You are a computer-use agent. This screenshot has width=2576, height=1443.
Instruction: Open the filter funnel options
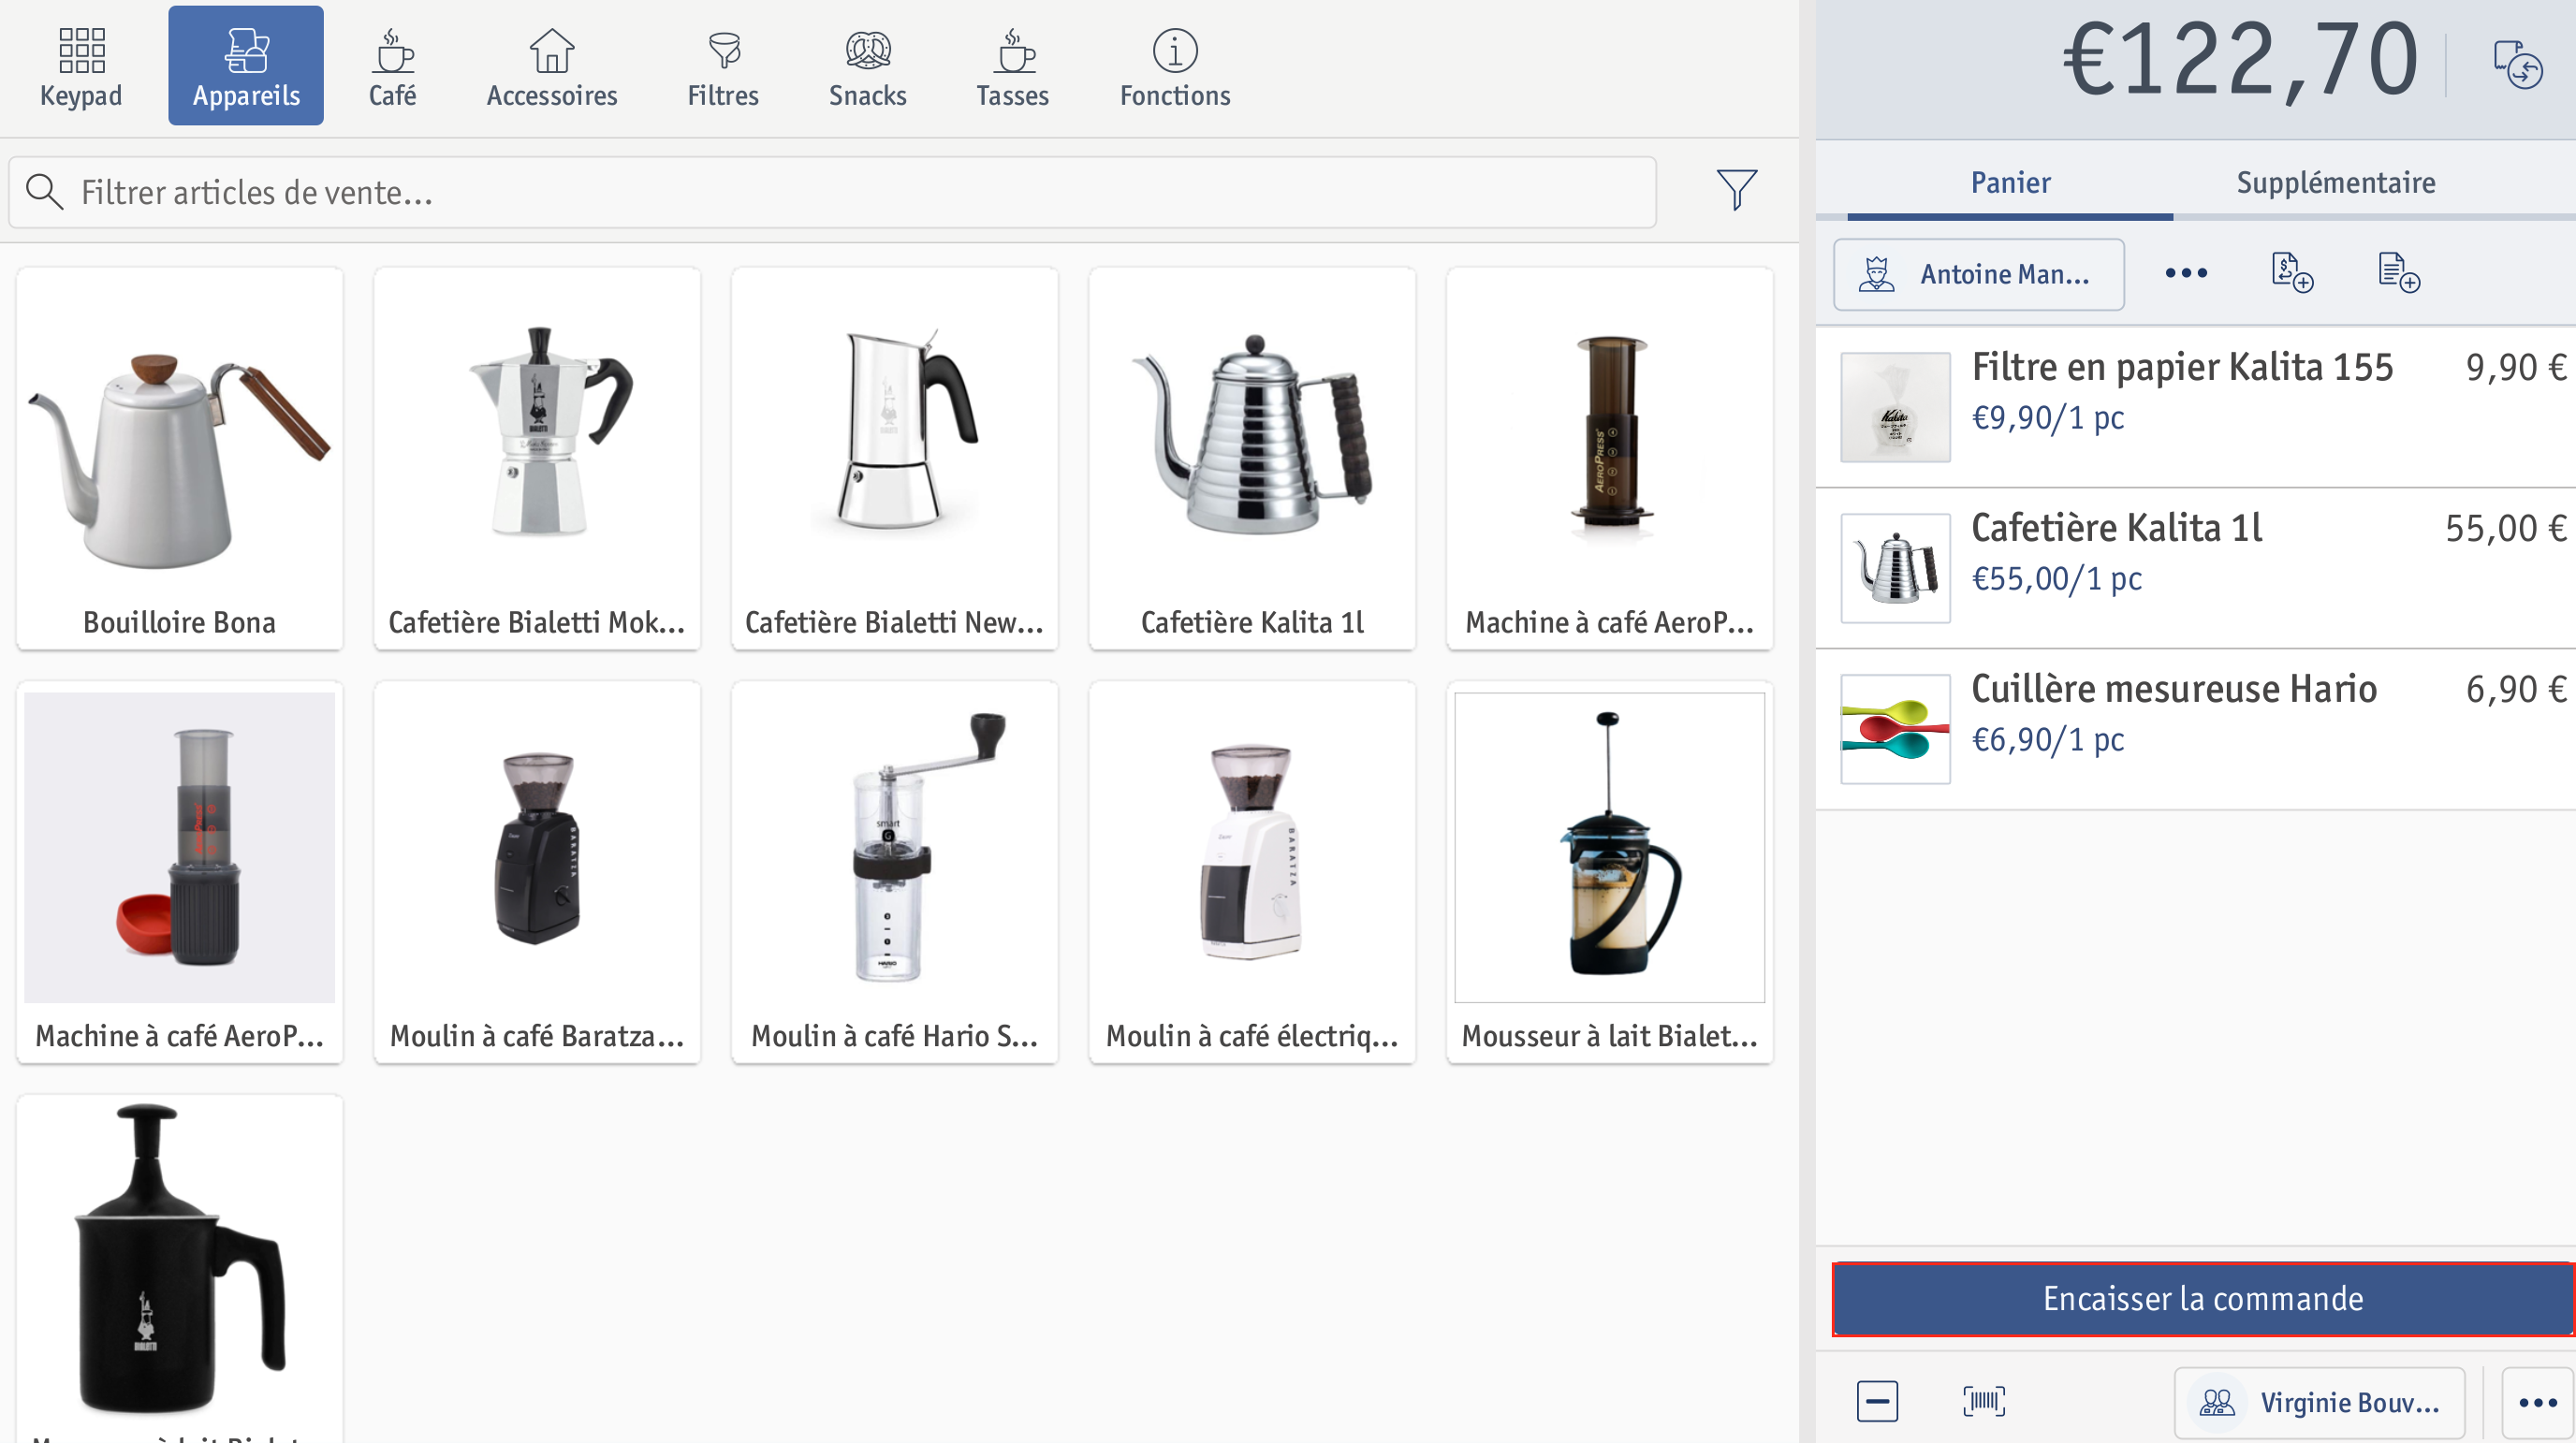tap(1736, 190)
